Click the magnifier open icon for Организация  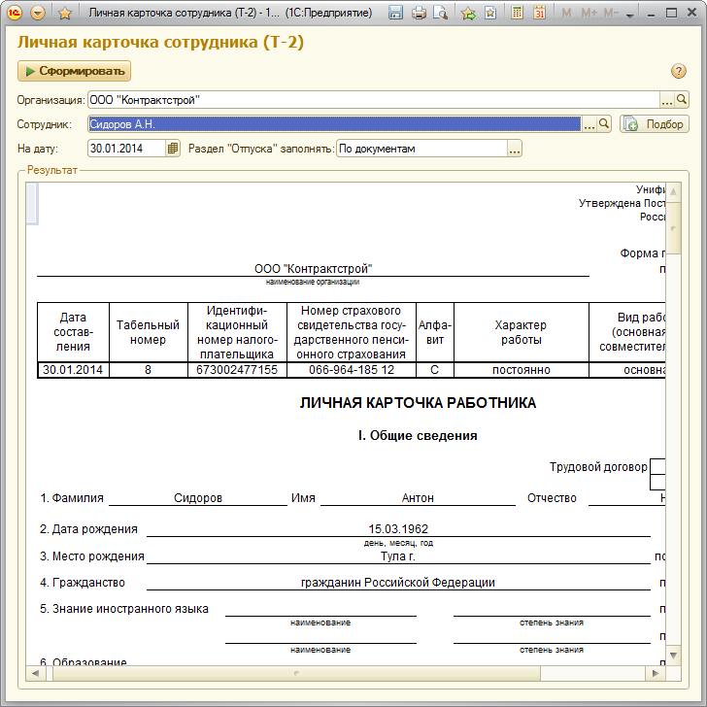click(682, 99)
